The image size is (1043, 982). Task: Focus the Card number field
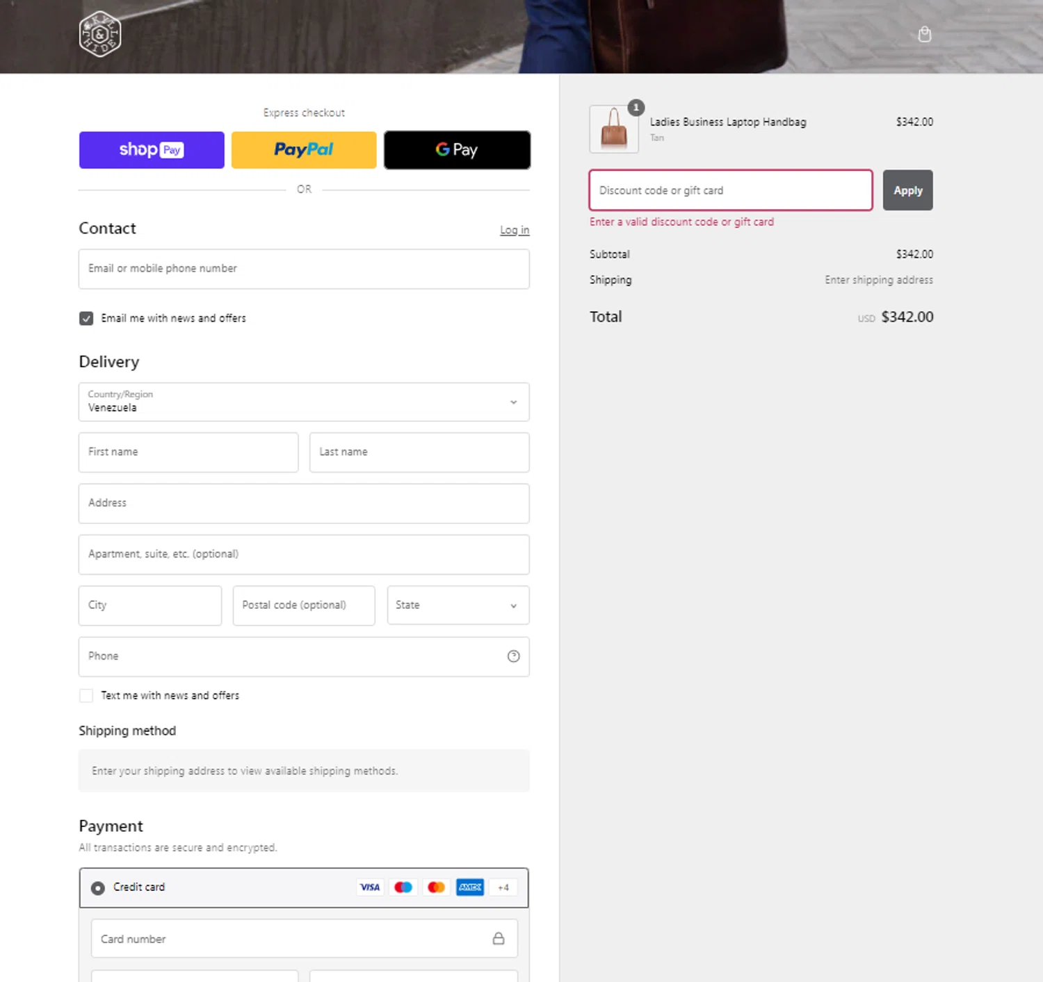point(304,938)
